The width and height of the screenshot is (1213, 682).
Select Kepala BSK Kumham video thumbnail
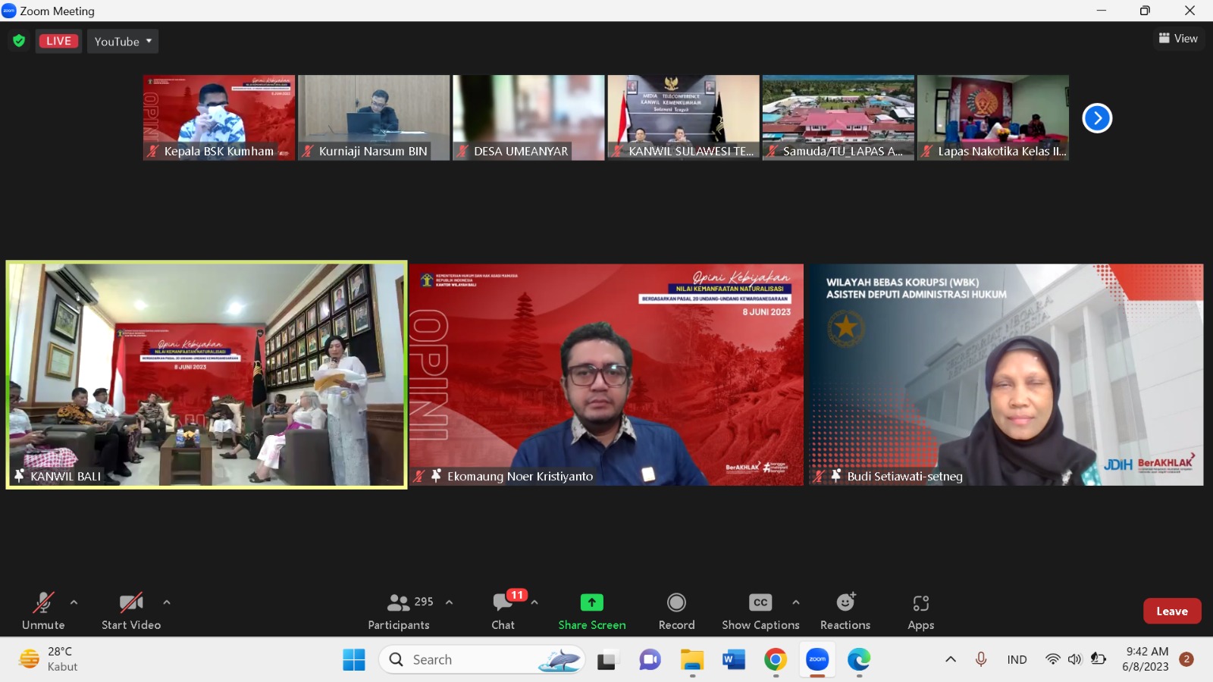click(x=219, y=117)
